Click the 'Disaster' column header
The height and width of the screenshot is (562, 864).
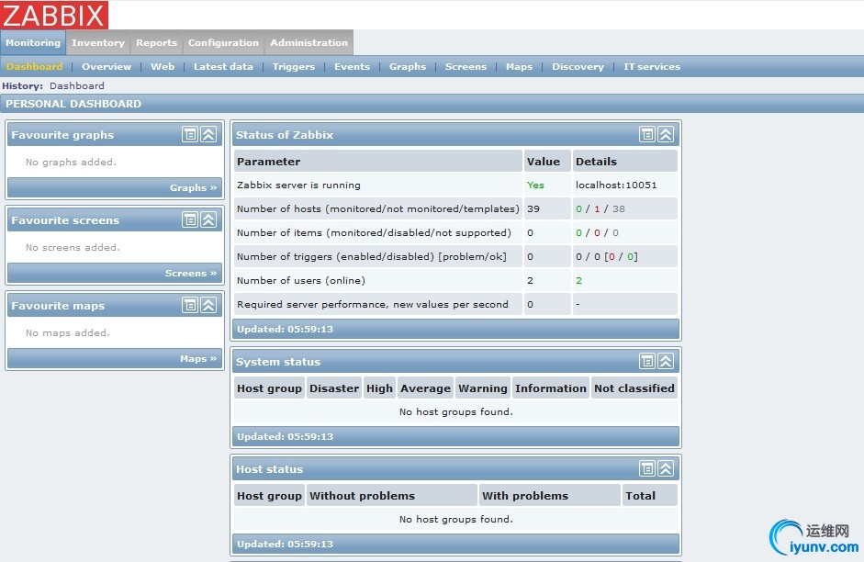(334, 388)
